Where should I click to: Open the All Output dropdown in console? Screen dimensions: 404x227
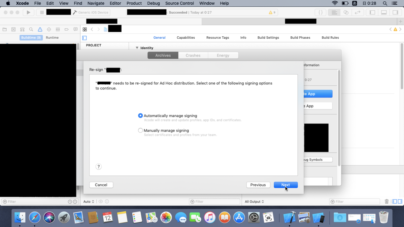point(255,202)
